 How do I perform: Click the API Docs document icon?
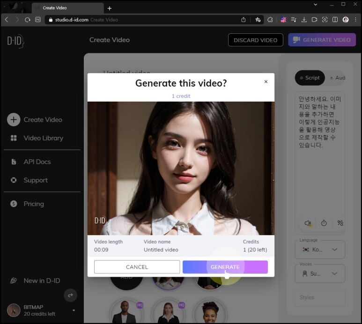click(14, 162)
